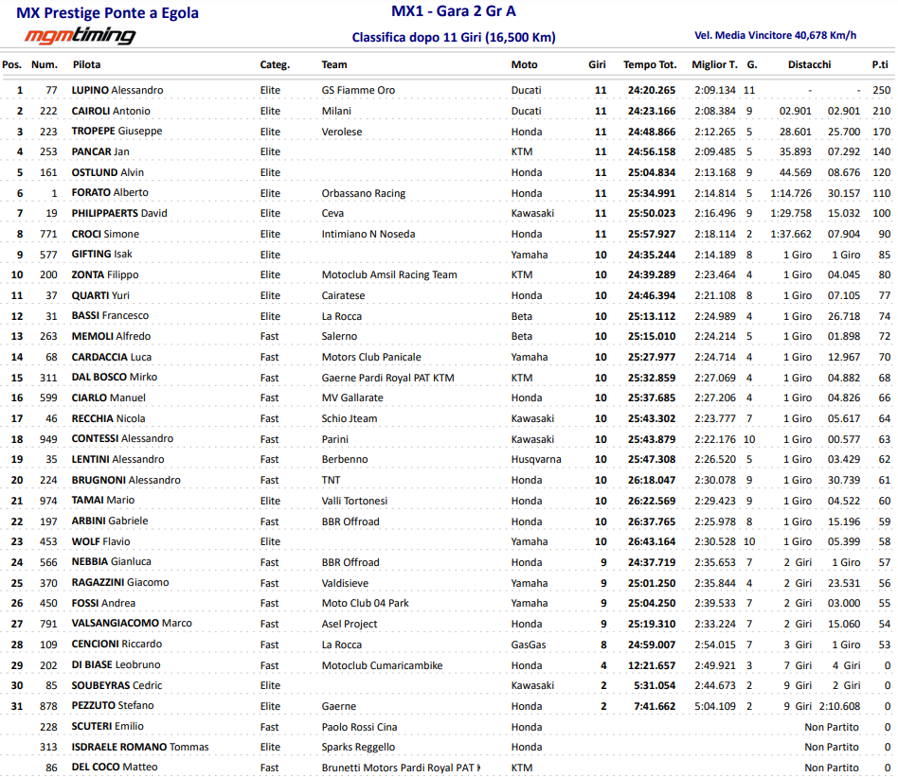The height and width of the screenshot is (777, 898).
Task: Click gap value '1:14.726'
Action: pyautogui.click(x=791, y=193)
